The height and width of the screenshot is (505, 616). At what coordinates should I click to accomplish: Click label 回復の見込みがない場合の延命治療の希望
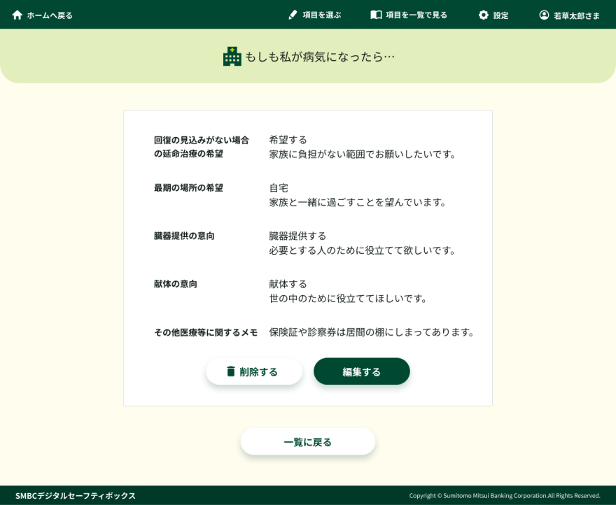[x=201, y=146]
